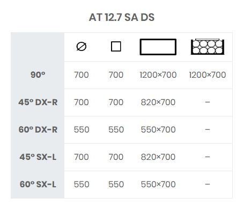The width and height of the screenshot is (251, 205).
Task: Click the 550×700 value in 60° DX-R row
Action: tap(158, 129)
